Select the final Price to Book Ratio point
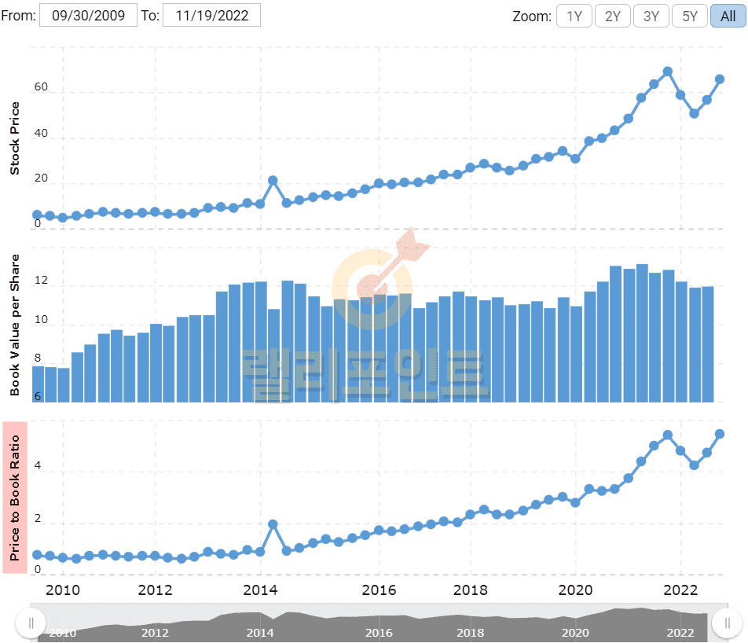 pos(720,434)
